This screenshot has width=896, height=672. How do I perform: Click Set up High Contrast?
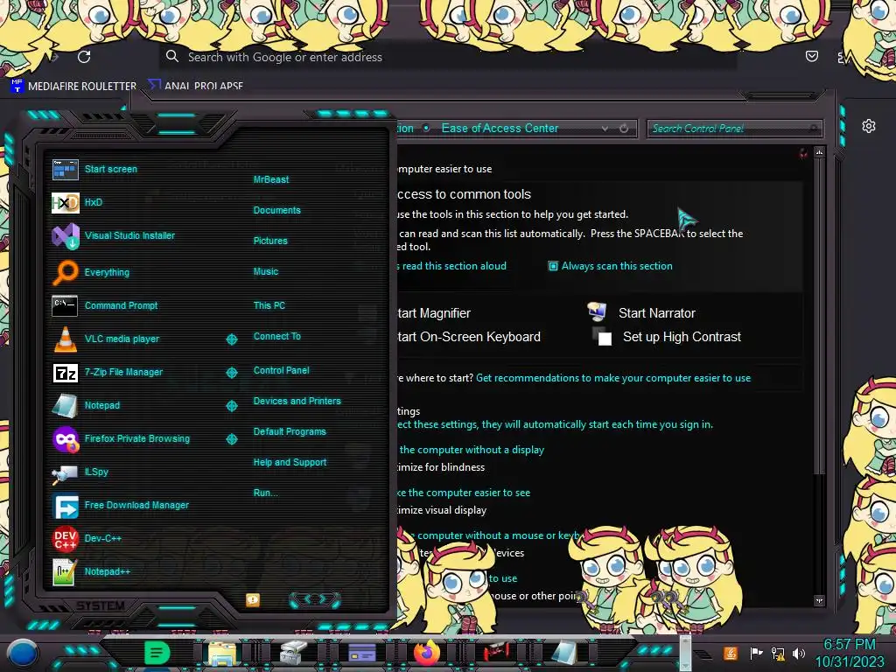click(x=682, y=337)
